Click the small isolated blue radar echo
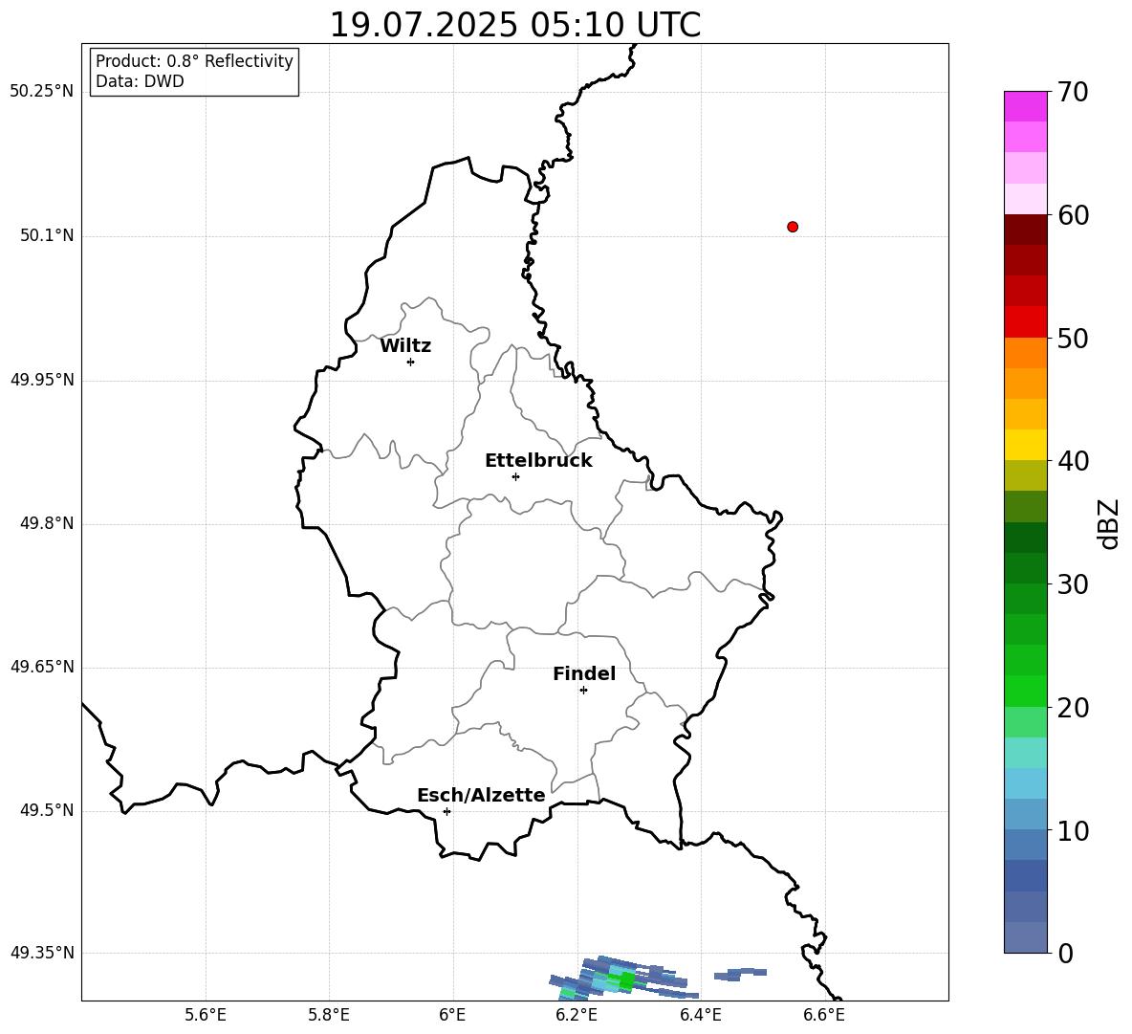This screenshot has width=1132, height=1034. 741,974
